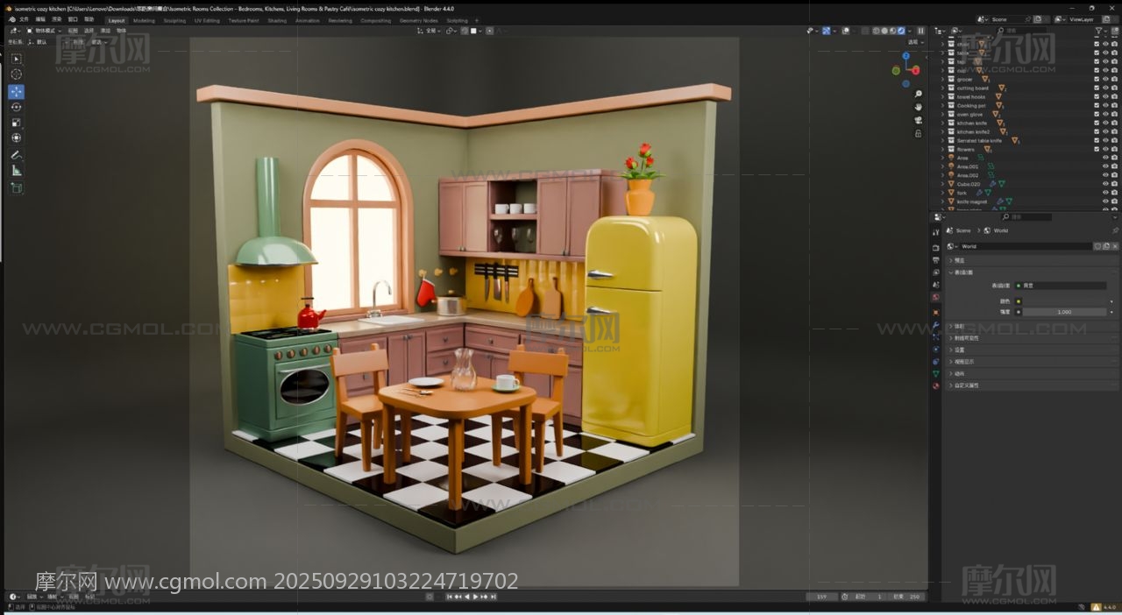Select the Rotate tool
Screen dimensions: 1122x615
[16, 107]
